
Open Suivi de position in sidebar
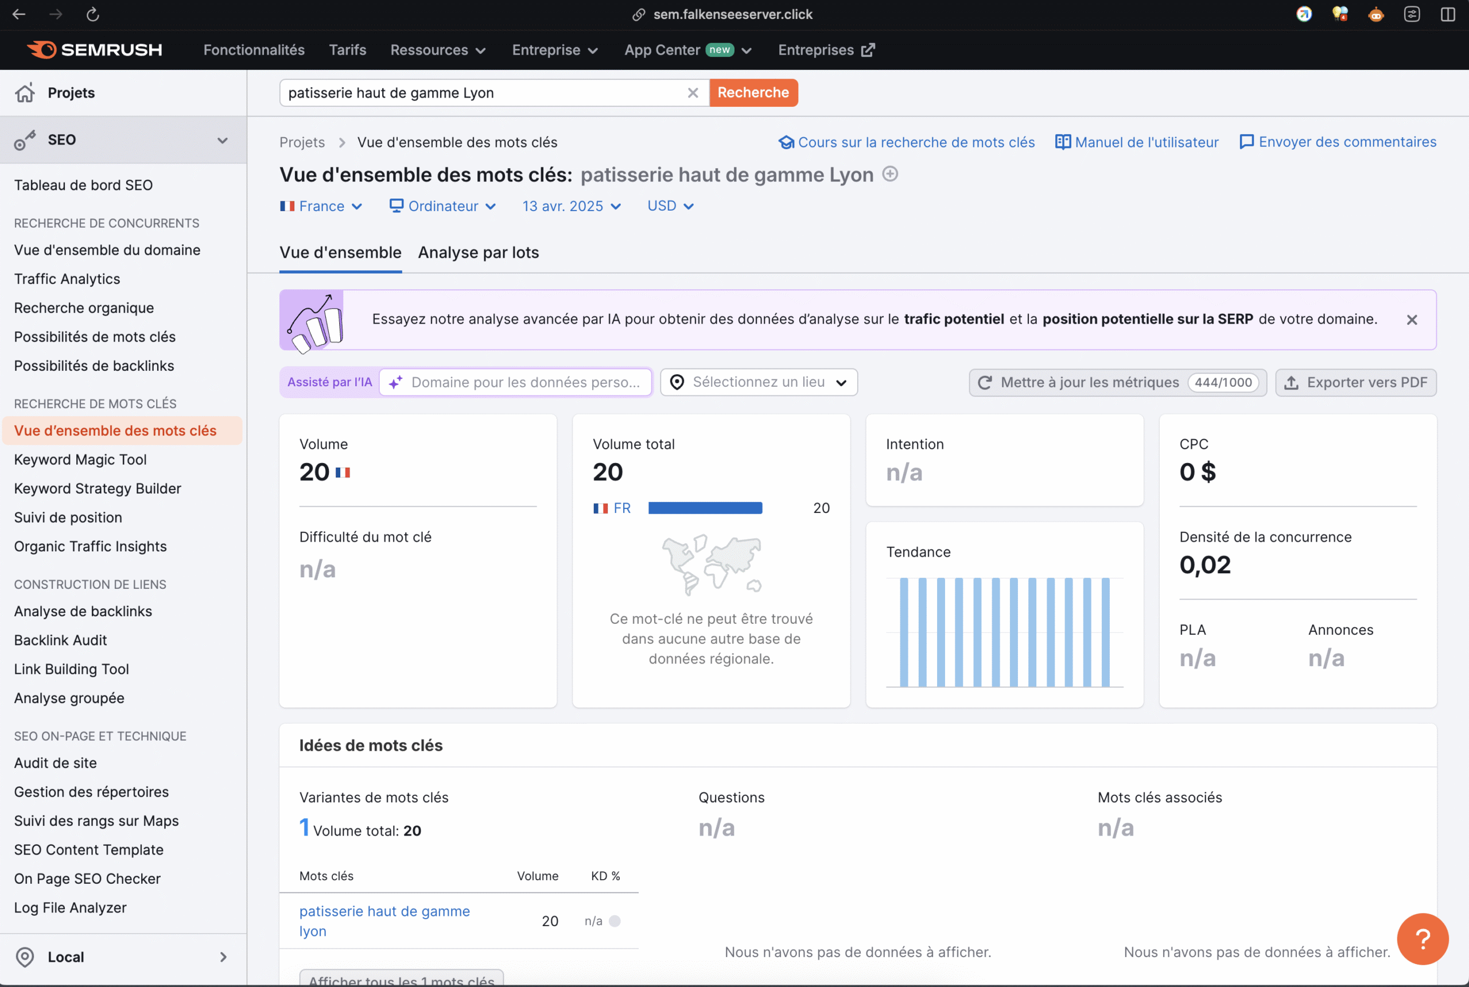(x=68, y=518)
